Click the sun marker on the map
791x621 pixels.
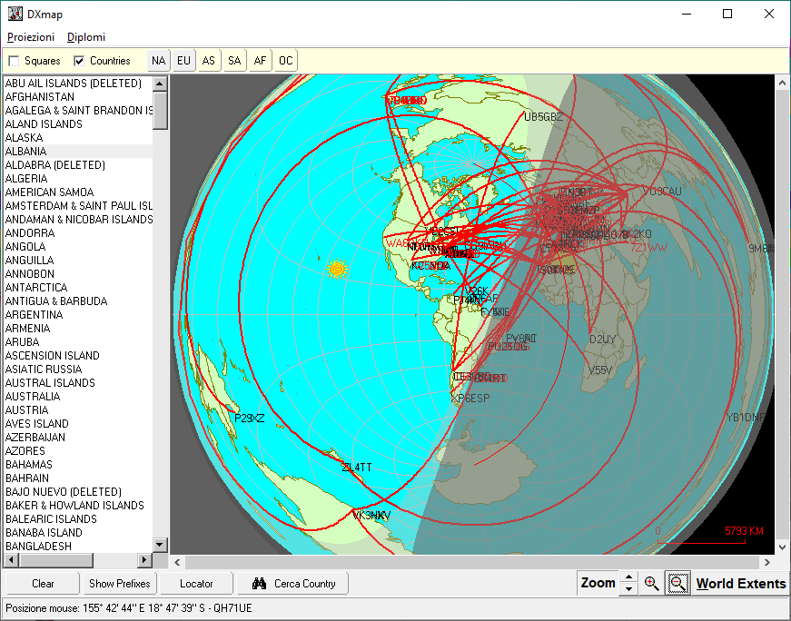[x=338, y=269]
